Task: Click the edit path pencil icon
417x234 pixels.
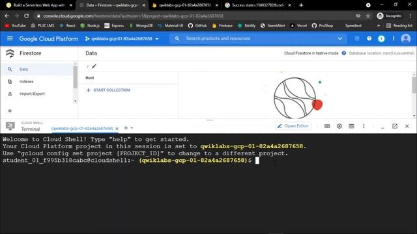Action: (x=94, y=66)
